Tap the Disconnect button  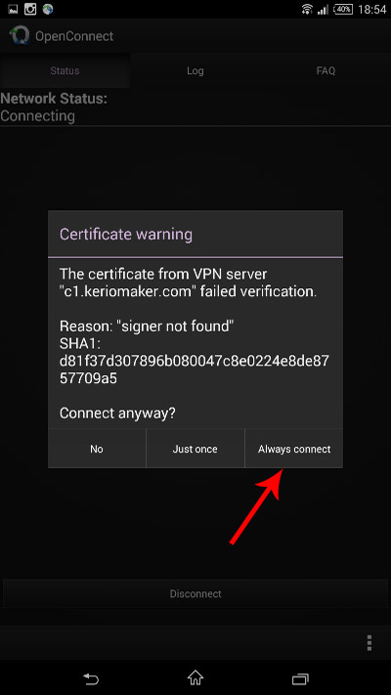coord(195,593)
